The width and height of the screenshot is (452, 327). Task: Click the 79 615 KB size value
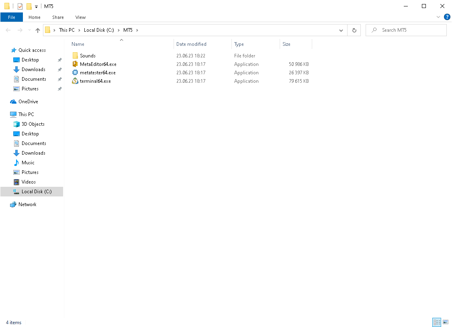[x=299, y=81]
